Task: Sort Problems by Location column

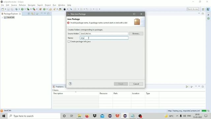Action: click(x=138, y=93)
